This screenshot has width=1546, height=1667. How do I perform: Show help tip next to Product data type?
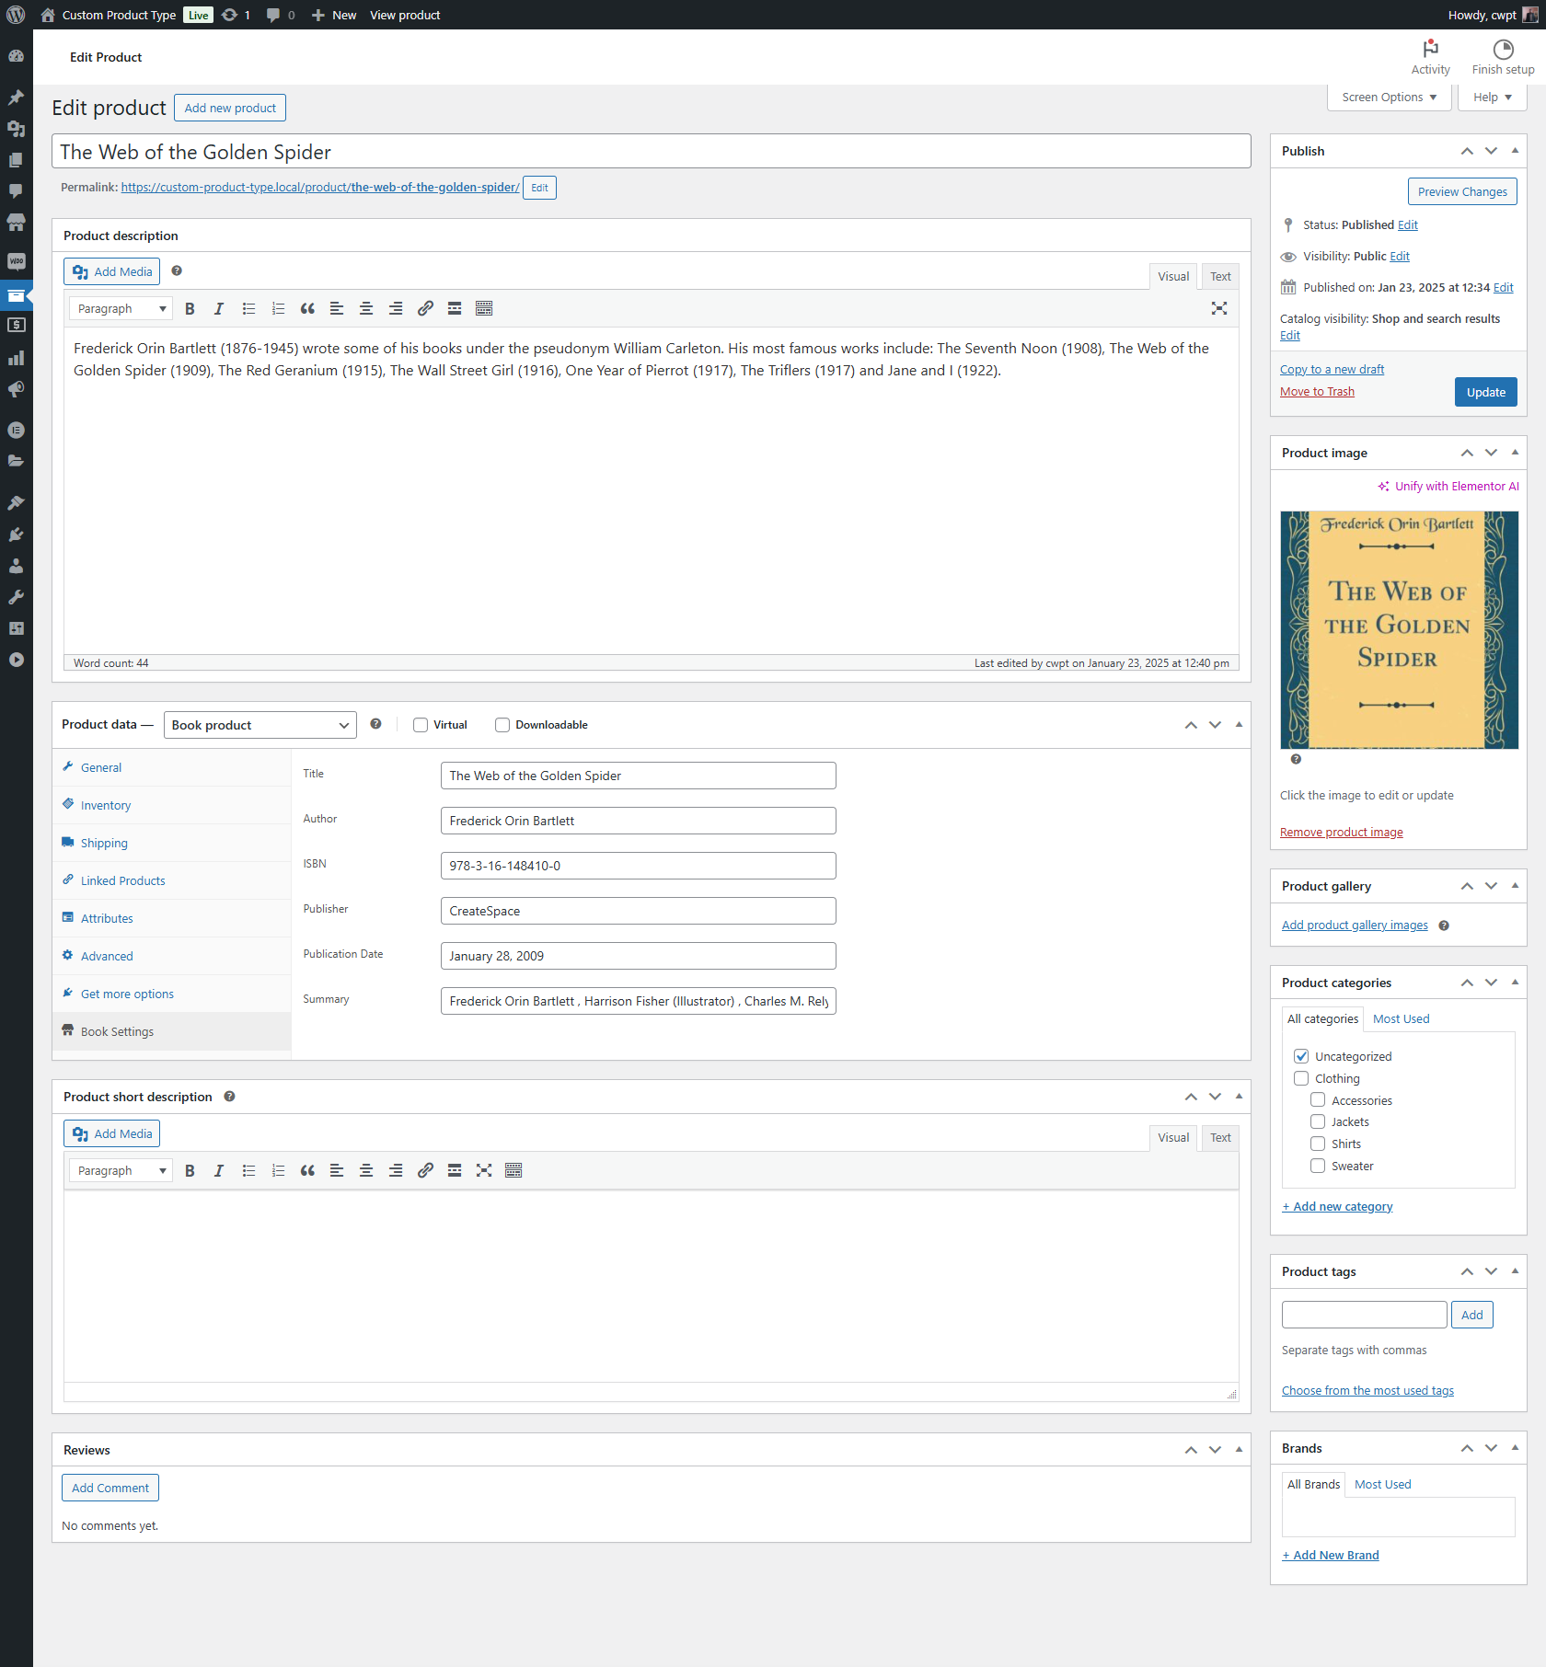point(375,724)
